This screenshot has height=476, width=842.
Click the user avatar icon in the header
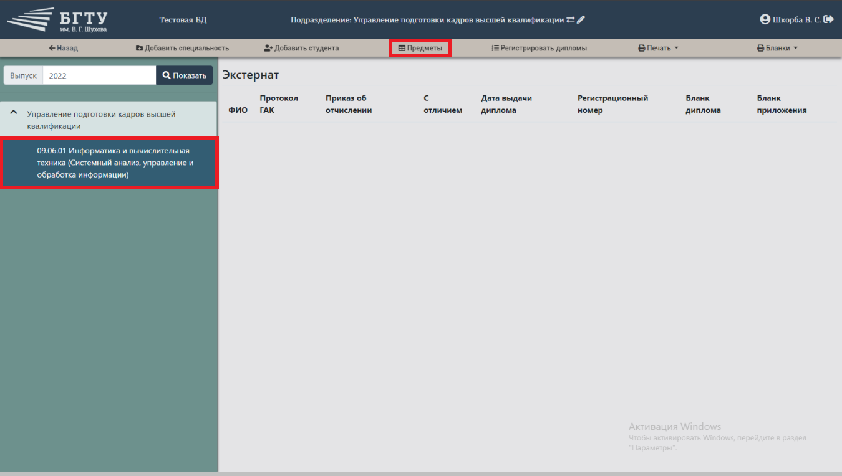(765, 19)
